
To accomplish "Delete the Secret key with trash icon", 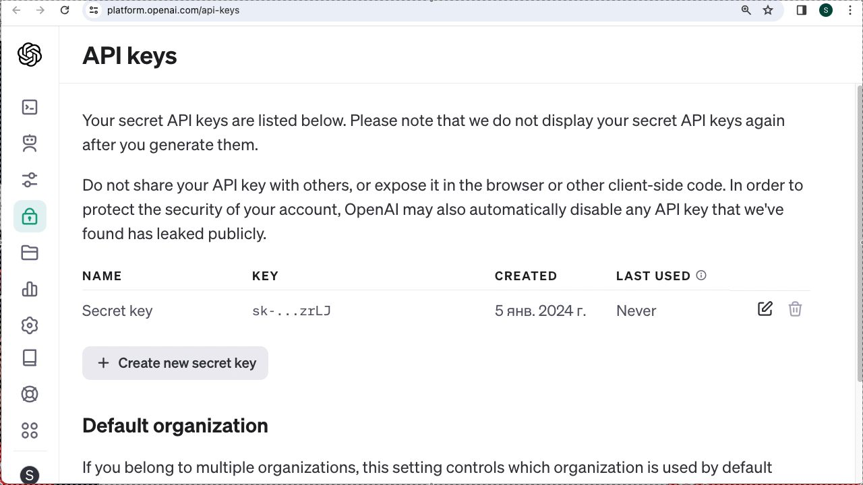I will (795, 309).
